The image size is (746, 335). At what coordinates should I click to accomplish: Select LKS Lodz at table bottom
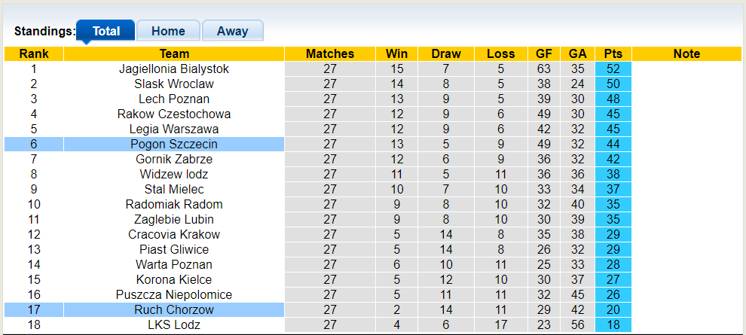point(174,324)
